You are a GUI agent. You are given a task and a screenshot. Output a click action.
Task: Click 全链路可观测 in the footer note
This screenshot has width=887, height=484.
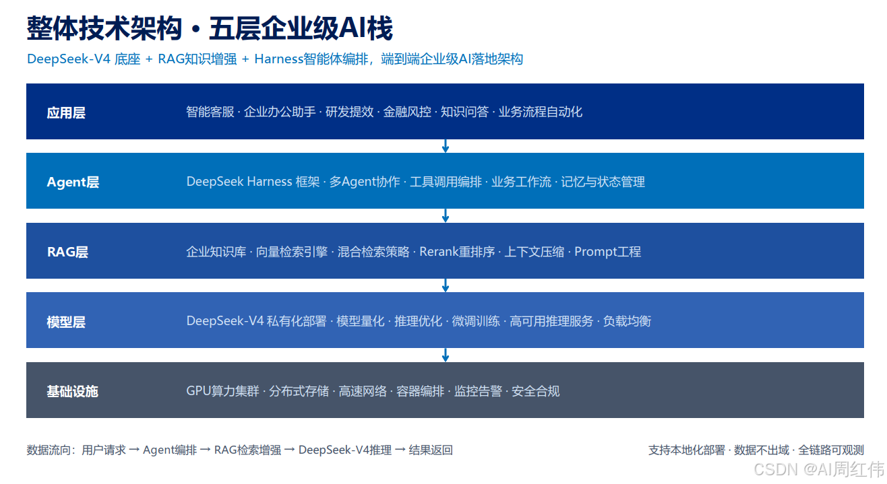(x=831, y=450)
